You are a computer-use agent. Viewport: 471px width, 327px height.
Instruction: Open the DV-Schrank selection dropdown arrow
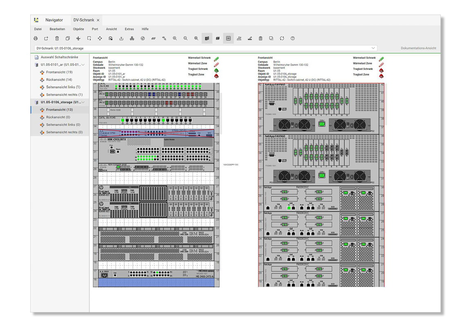[x=373, y=48]
